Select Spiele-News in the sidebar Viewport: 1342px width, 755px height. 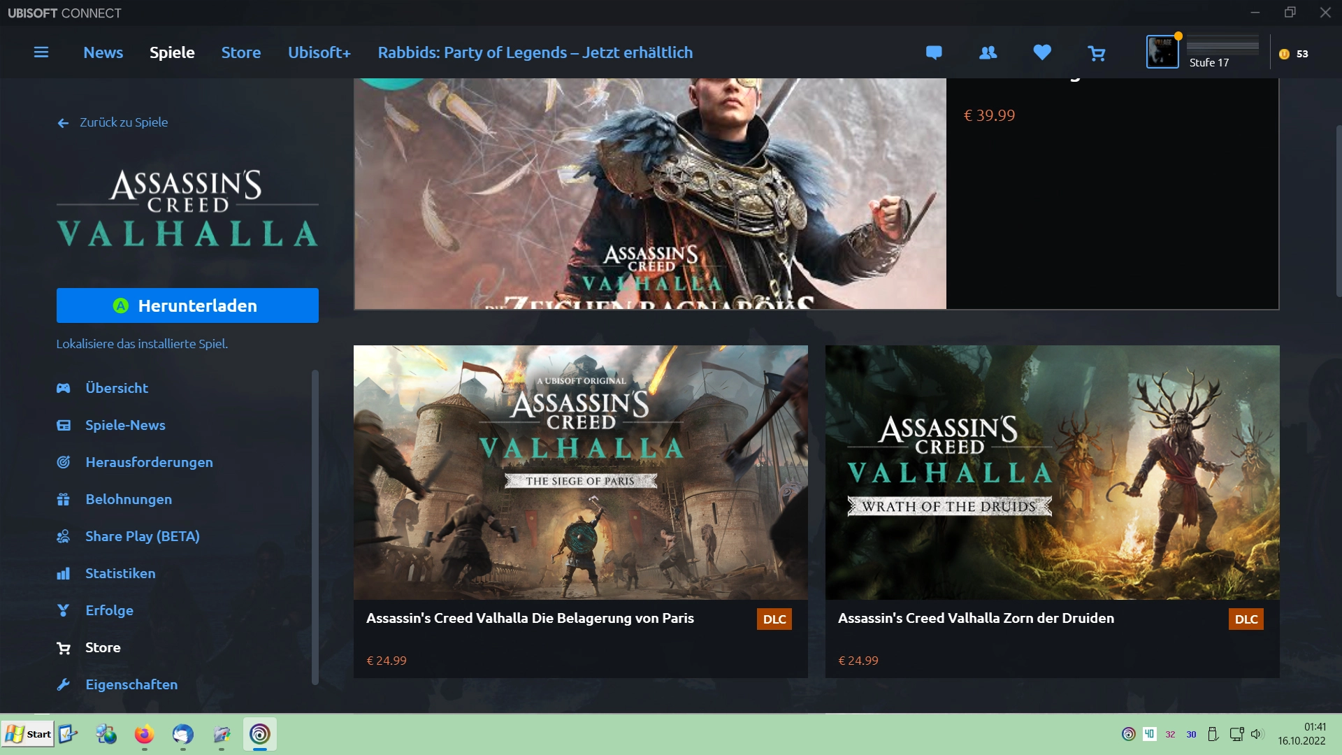click(125, 425)
